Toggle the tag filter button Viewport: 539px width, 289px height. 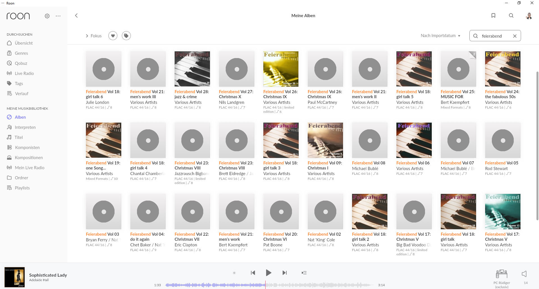[x=126, y=36]
